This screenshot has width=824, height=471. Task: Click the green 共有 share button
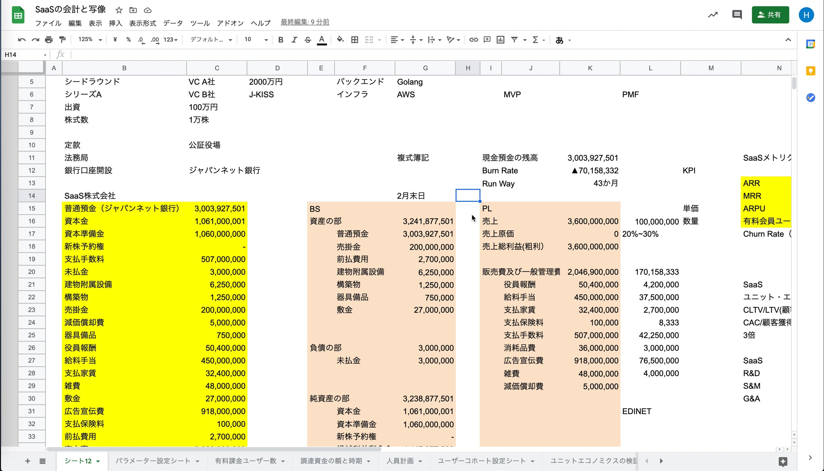[x=770, y=15]
